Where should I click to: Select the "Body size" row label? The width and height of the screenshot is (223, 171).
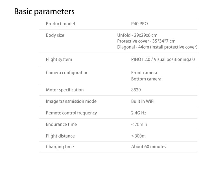click(55, 35)
